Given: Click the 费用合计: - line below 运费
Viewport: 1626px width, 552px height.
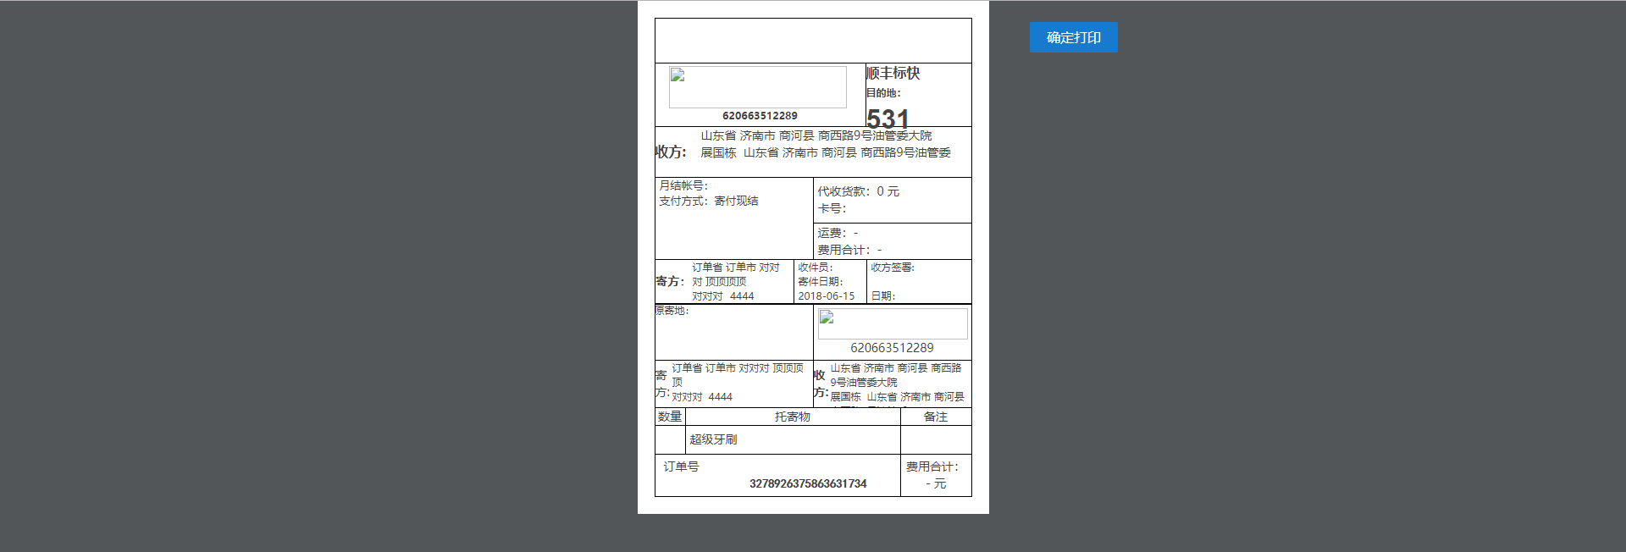Looking at the screenshot, I should 849,251.
